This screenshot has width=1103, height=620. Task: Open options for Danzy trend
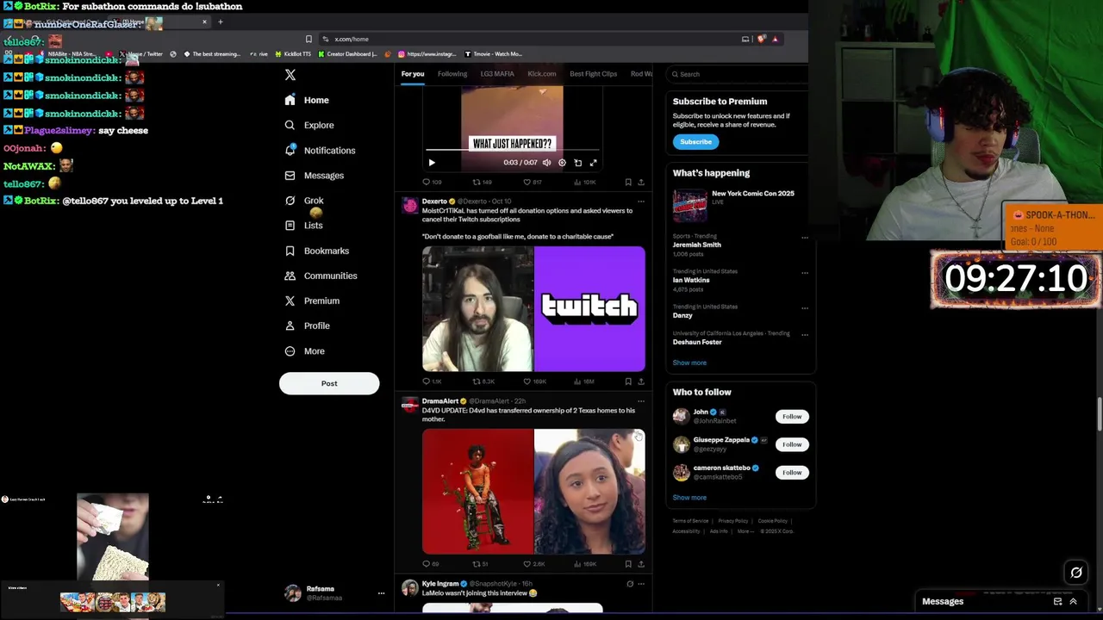pos(805,307)
